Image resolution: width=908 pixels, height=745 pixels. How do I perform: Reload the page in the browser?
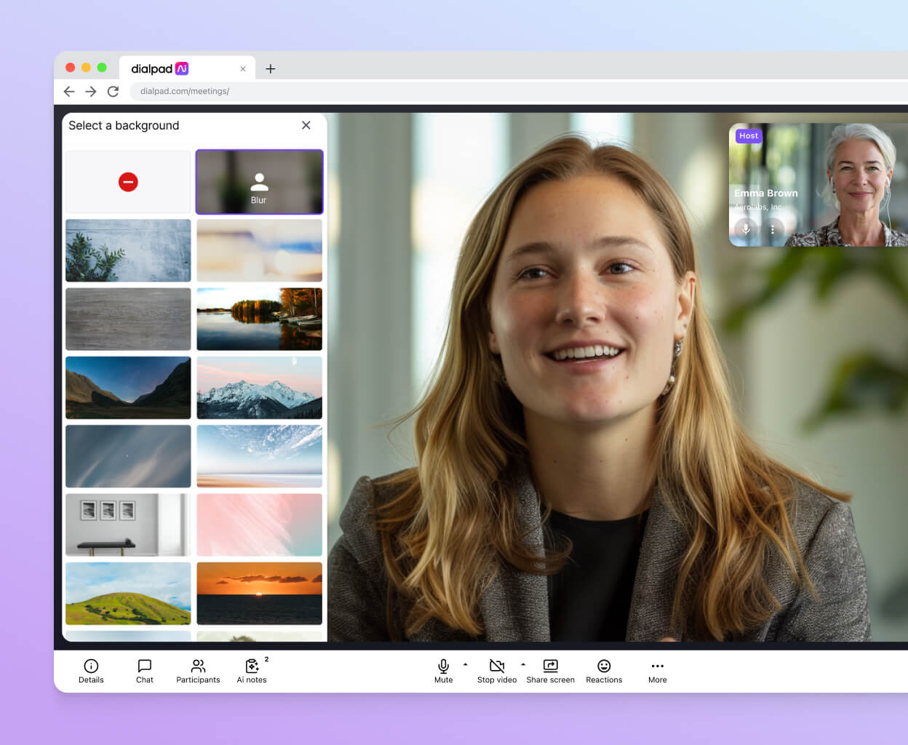click(113, 91)
